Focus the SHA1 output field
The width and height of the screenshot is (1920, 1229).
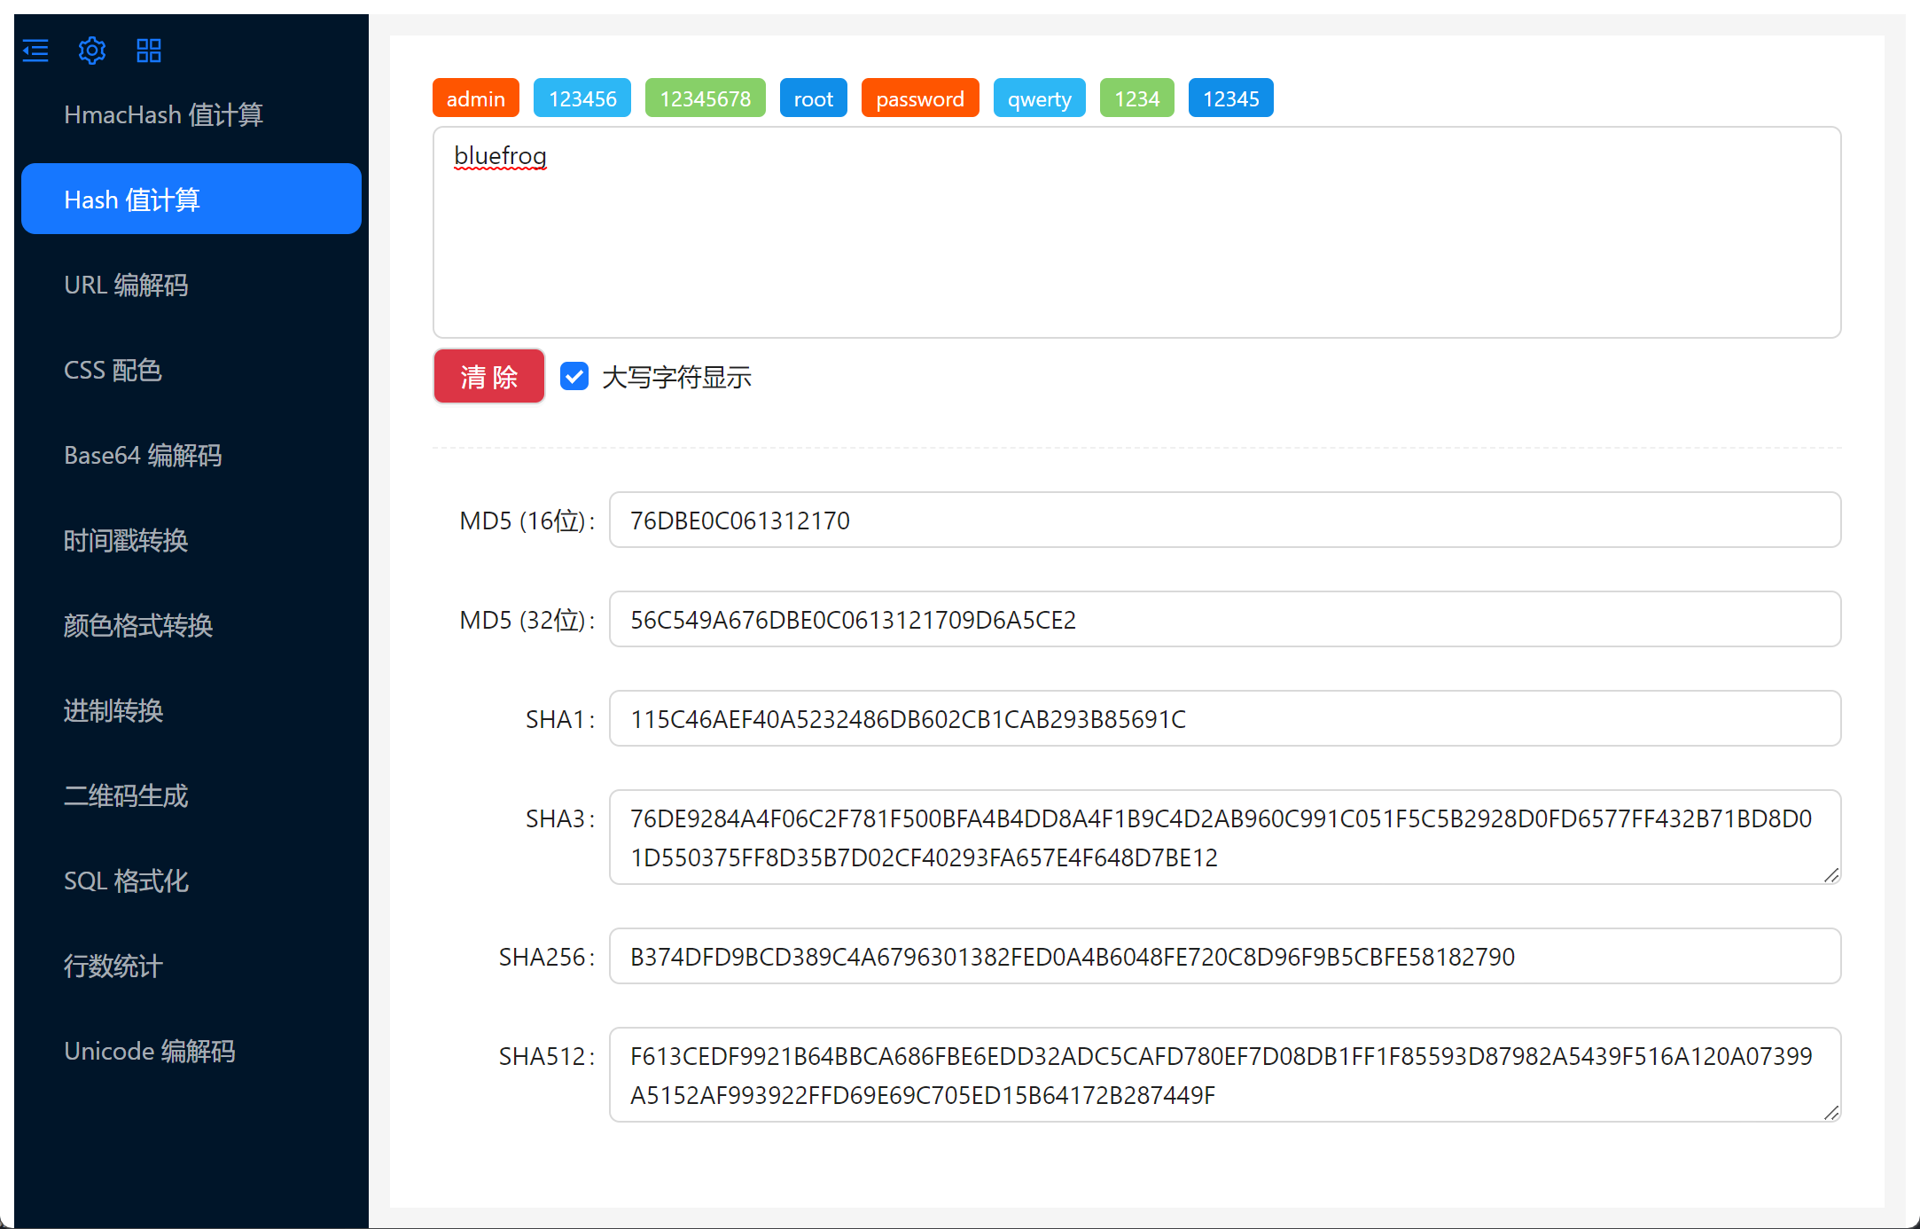pos(1224,719)
